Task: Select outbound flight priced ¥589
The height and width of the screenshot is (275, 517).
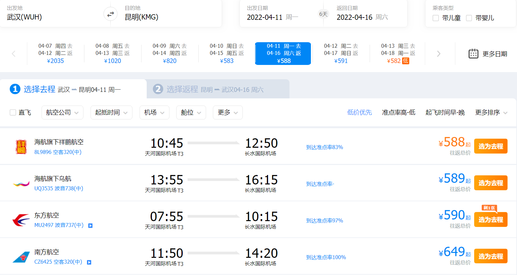Action: point(491,183)
